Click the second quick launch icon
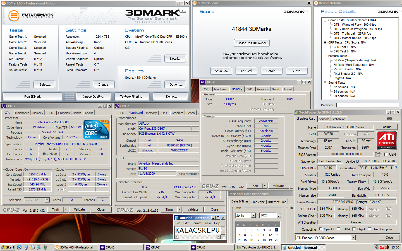 [26, 247]
